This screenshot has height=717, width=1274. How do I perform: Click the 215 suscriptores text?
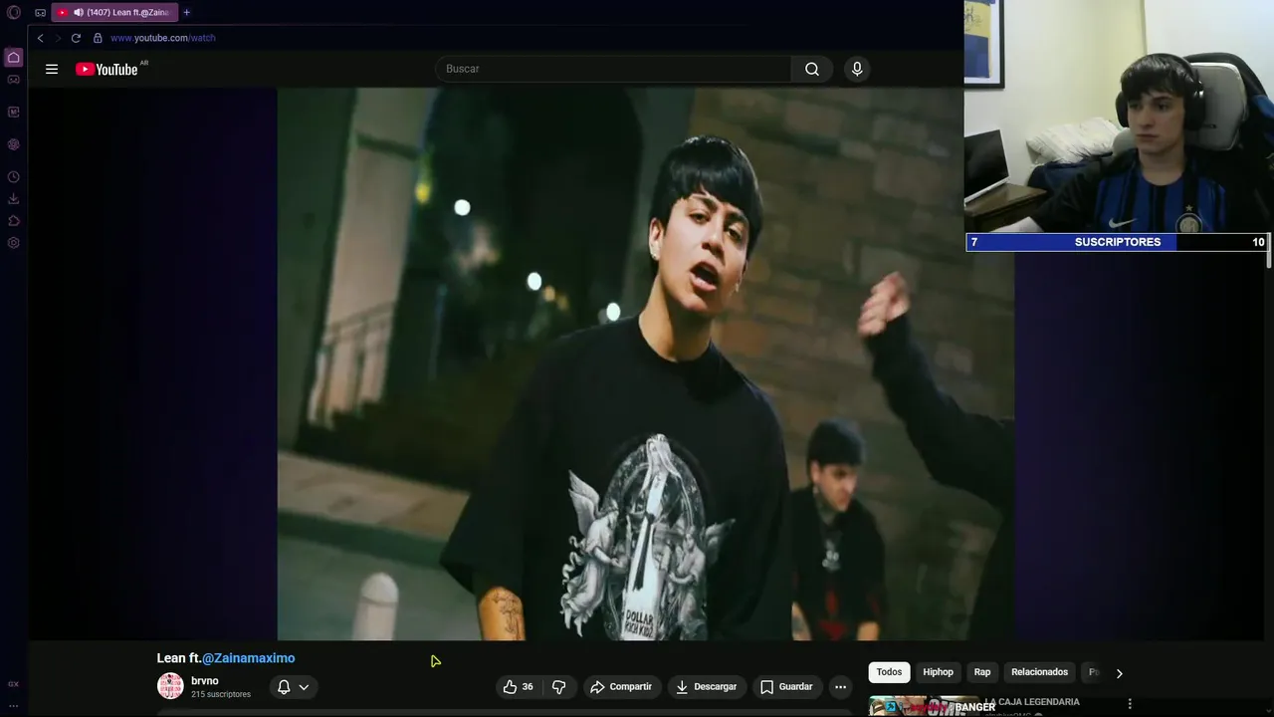tap(221, 694)
